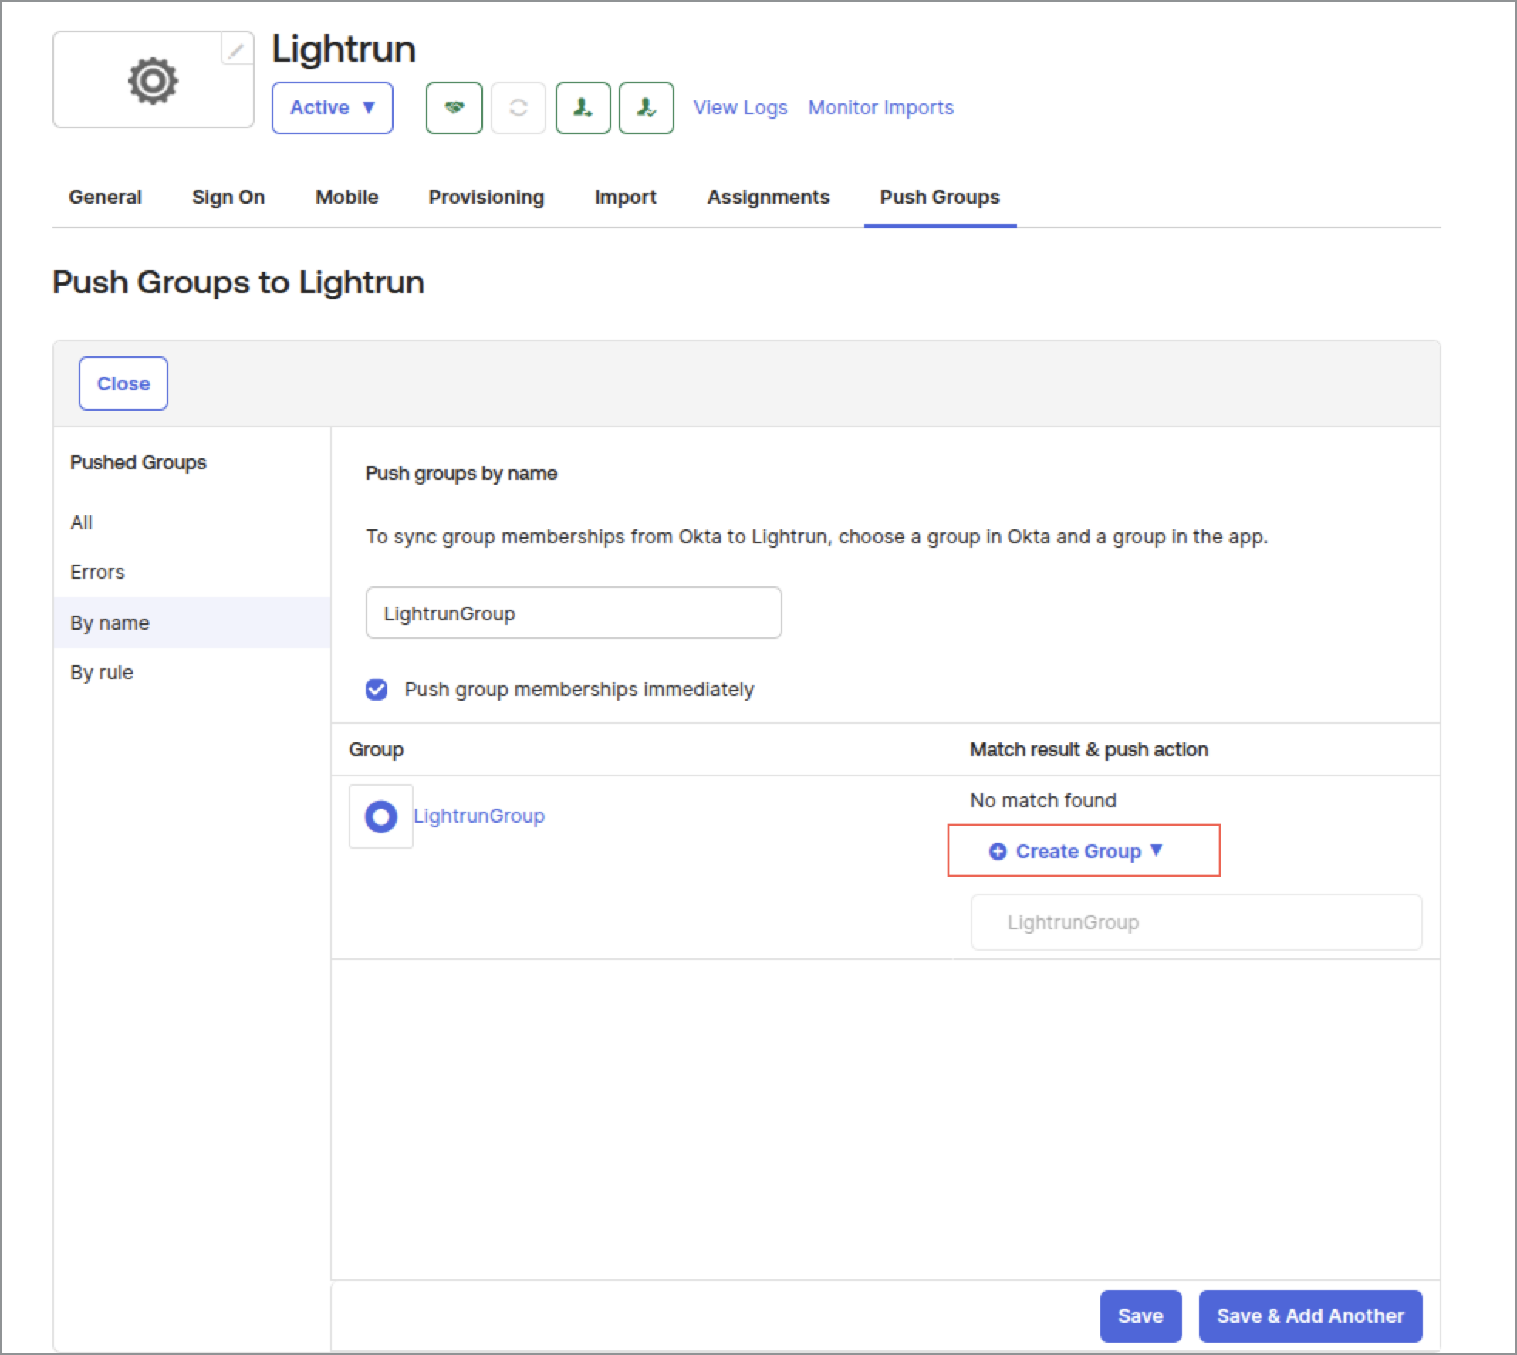The width and height of the screenshot is (1517, 1355).
Task: Click the user with checkmark import icon
Action: (646, 108)
